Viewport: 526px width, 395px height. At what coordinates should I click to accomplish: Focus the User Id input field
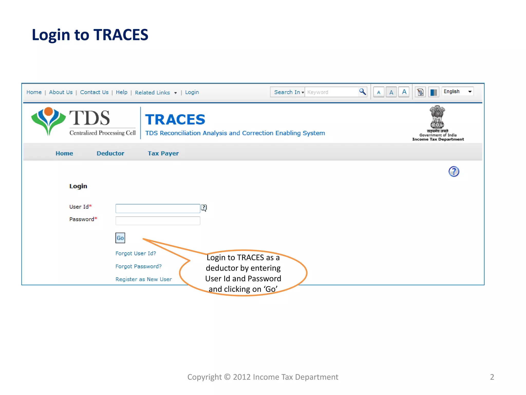tap(158, 208)
